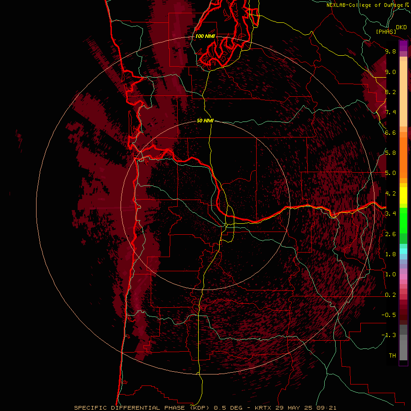Screen dimensions: 411x411
Task: Click the 6.6 value on the color scale
Action: [x=390, y=132]
